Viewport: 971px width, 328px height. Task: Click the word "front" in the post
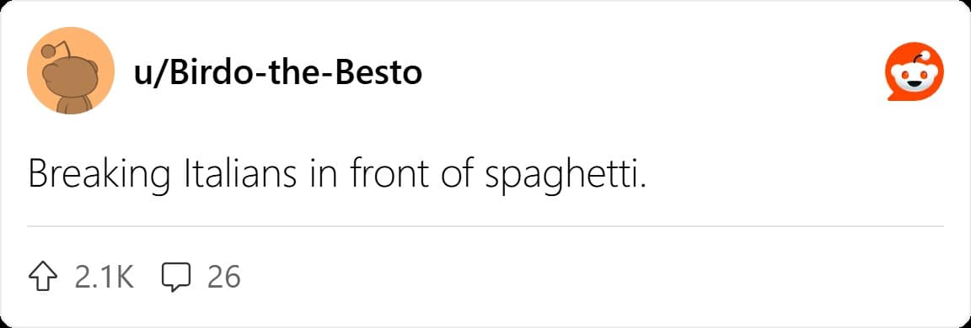coord(389,176)
